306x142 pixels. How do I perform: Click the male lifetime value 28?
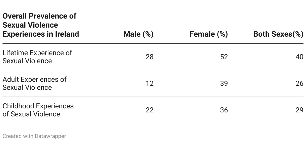click(149, 57)
